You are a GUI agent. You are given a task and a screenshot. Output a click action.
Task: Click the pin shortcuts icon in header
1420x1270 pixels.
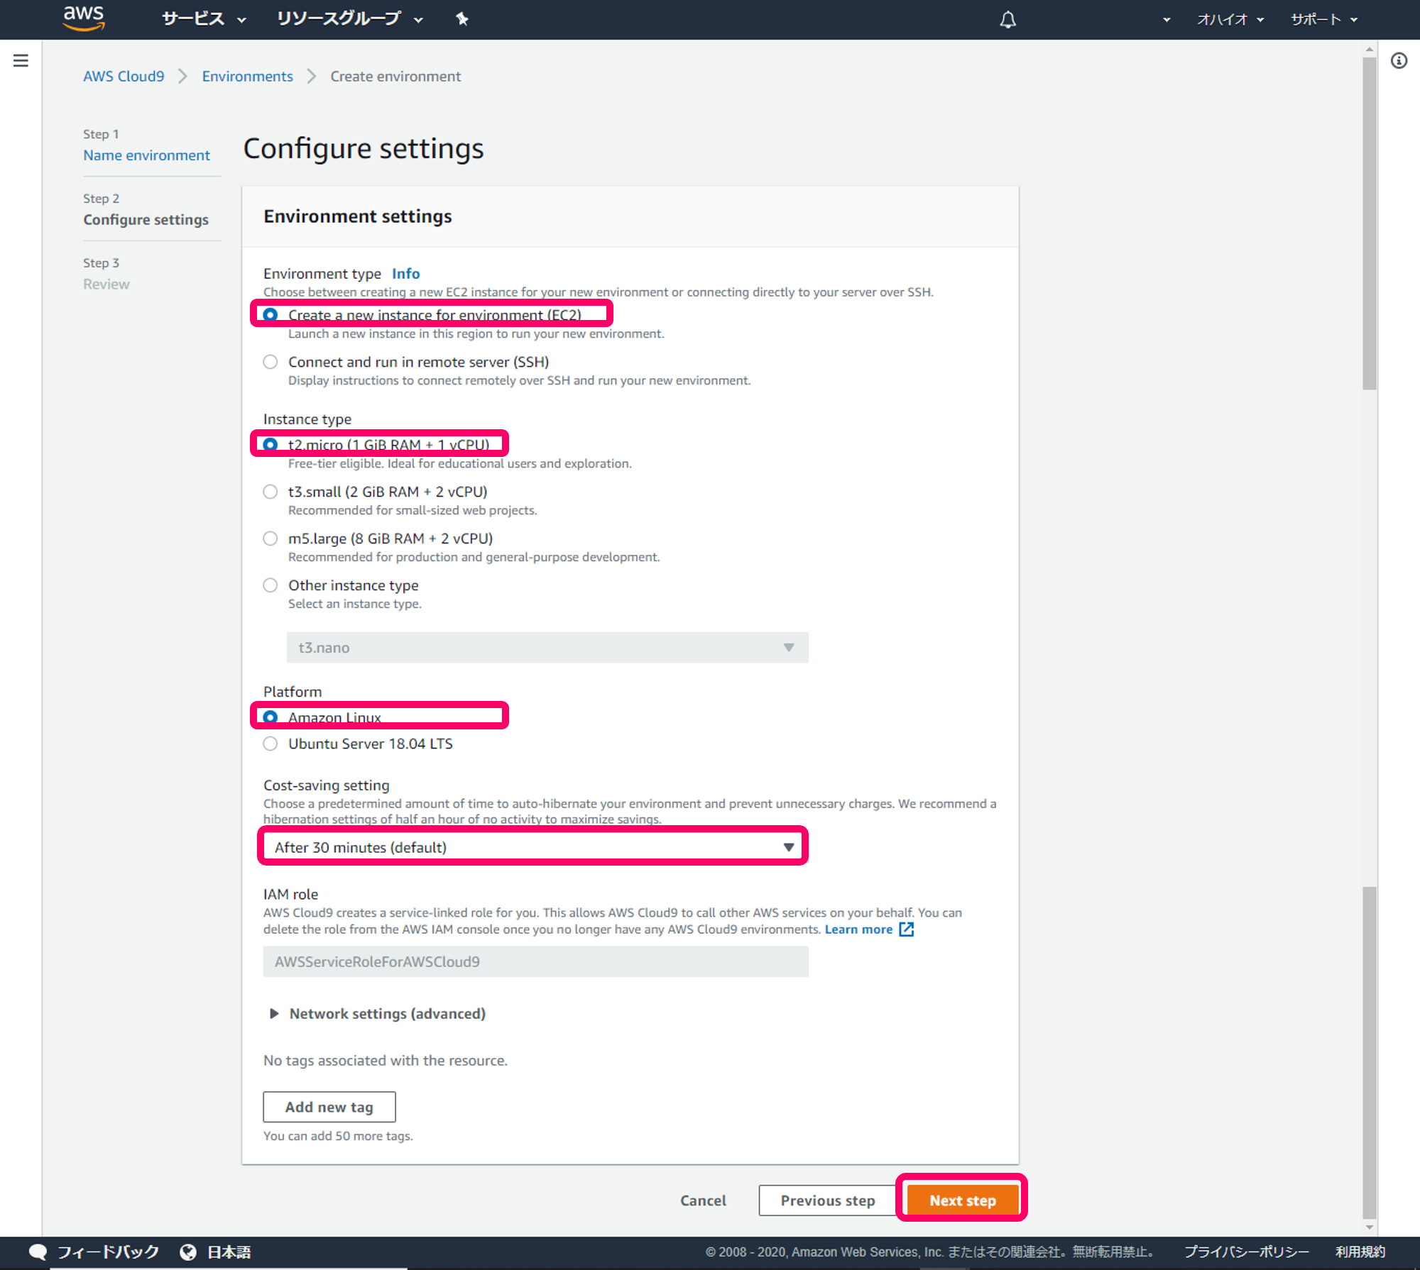[462, 19]
